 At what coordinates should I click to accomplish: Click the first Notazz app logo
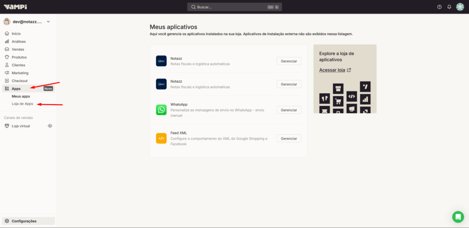tap(161, 61)
